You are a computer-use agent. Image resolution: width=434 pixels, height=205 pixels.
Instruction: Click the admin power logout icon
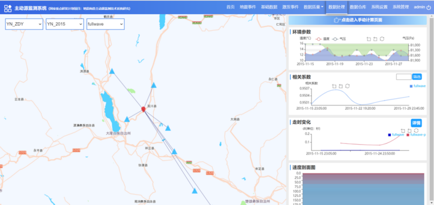click(x=429, y=7)
